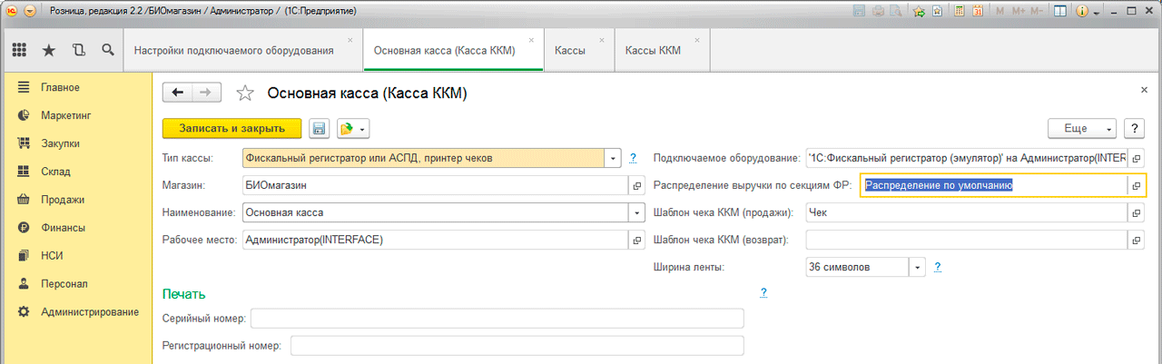Expand the Тип кассы dropdown
This screenshot has width=1162, height=364.
[x=614, y=158]
